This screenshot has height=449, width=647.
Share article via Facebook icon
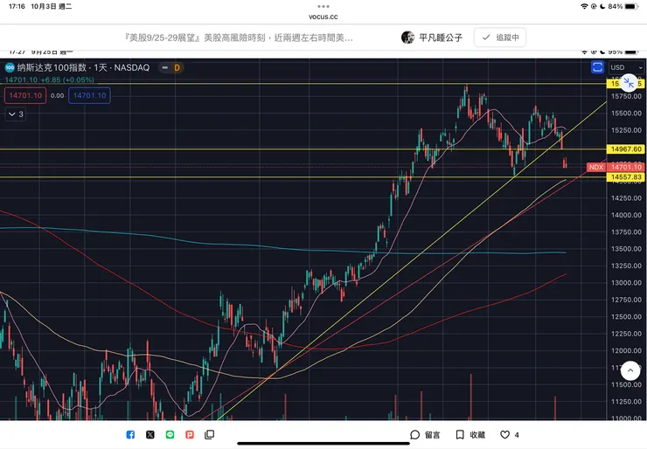(x=130, y=434)
